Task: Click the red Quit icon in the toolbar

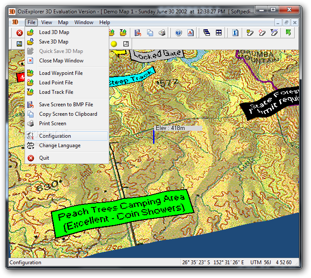Action: click(19, 33)
